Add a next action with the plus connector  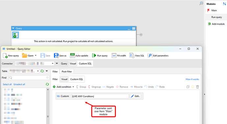click(141, 35)
